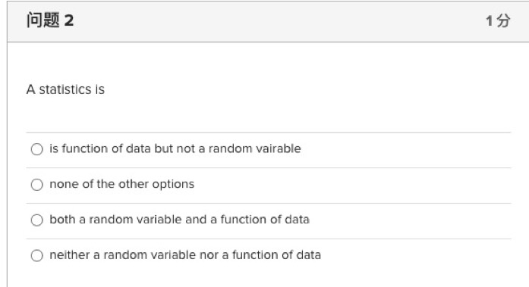Click the words "function of data" in the third option
Image resolution: width=529 pixels, height=287 pixels.
point(265,220)
